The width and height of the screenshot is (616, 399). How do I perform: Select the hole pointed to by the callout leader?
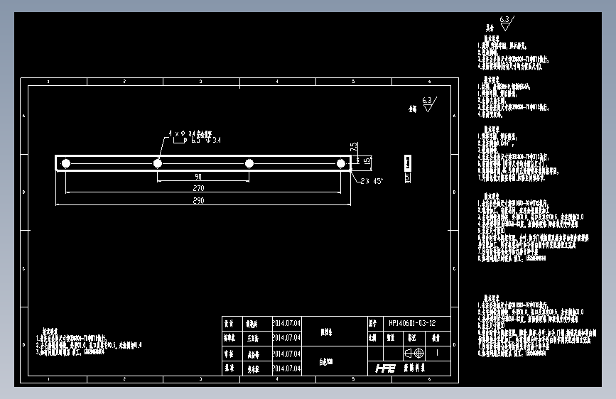[158, 163]
